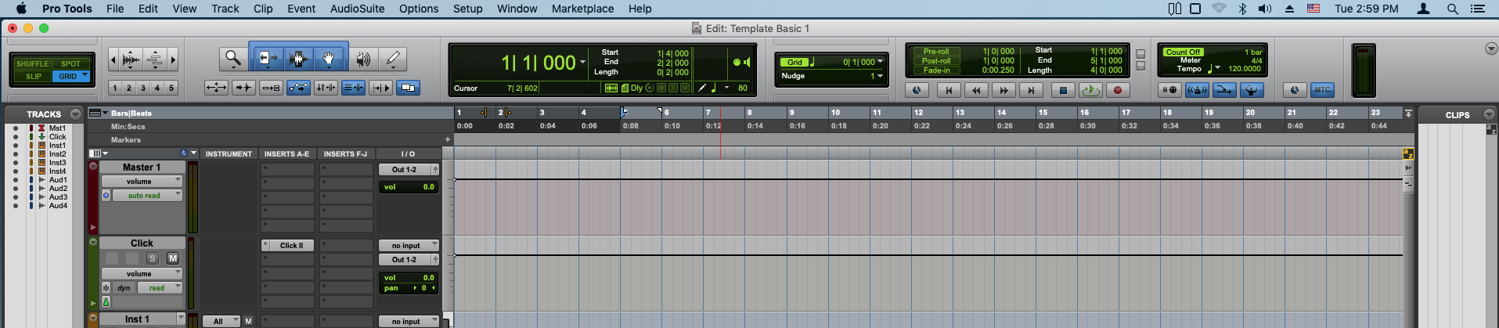The image size is (1499, 328).
Task: Select Aud1 in the Tracks list
Action: tap(58, 180)
